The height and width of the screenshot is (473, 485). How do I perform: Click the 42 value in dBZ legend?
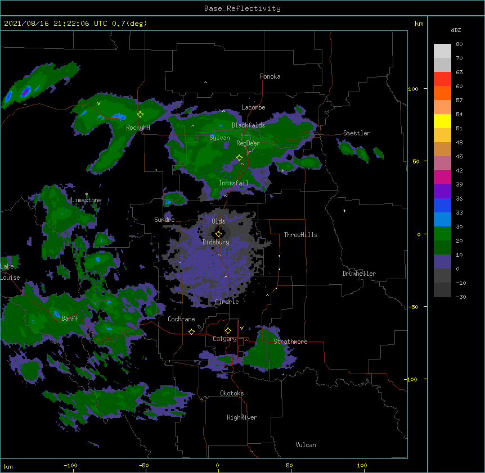pos(459,170)
